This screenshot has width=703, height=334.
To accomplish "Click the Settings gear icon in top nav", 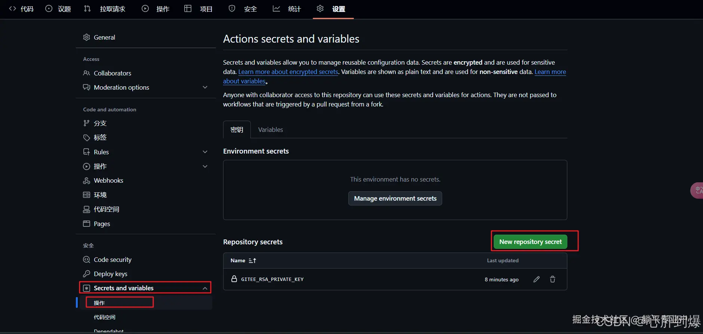I will click(320, 9).
